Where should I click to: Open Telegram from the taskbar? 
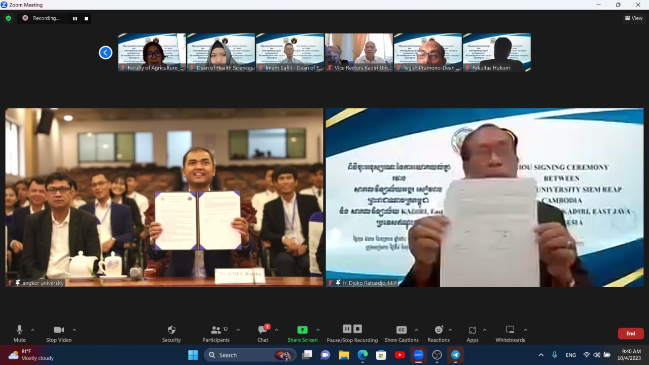click(455, 355)
